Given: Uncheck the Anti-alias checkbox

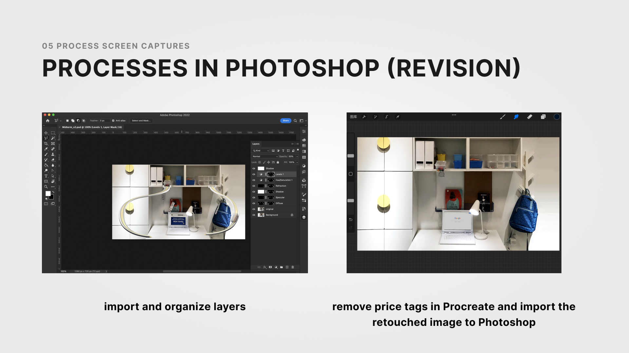Looking at the screenshot, I should click(113, 121).
